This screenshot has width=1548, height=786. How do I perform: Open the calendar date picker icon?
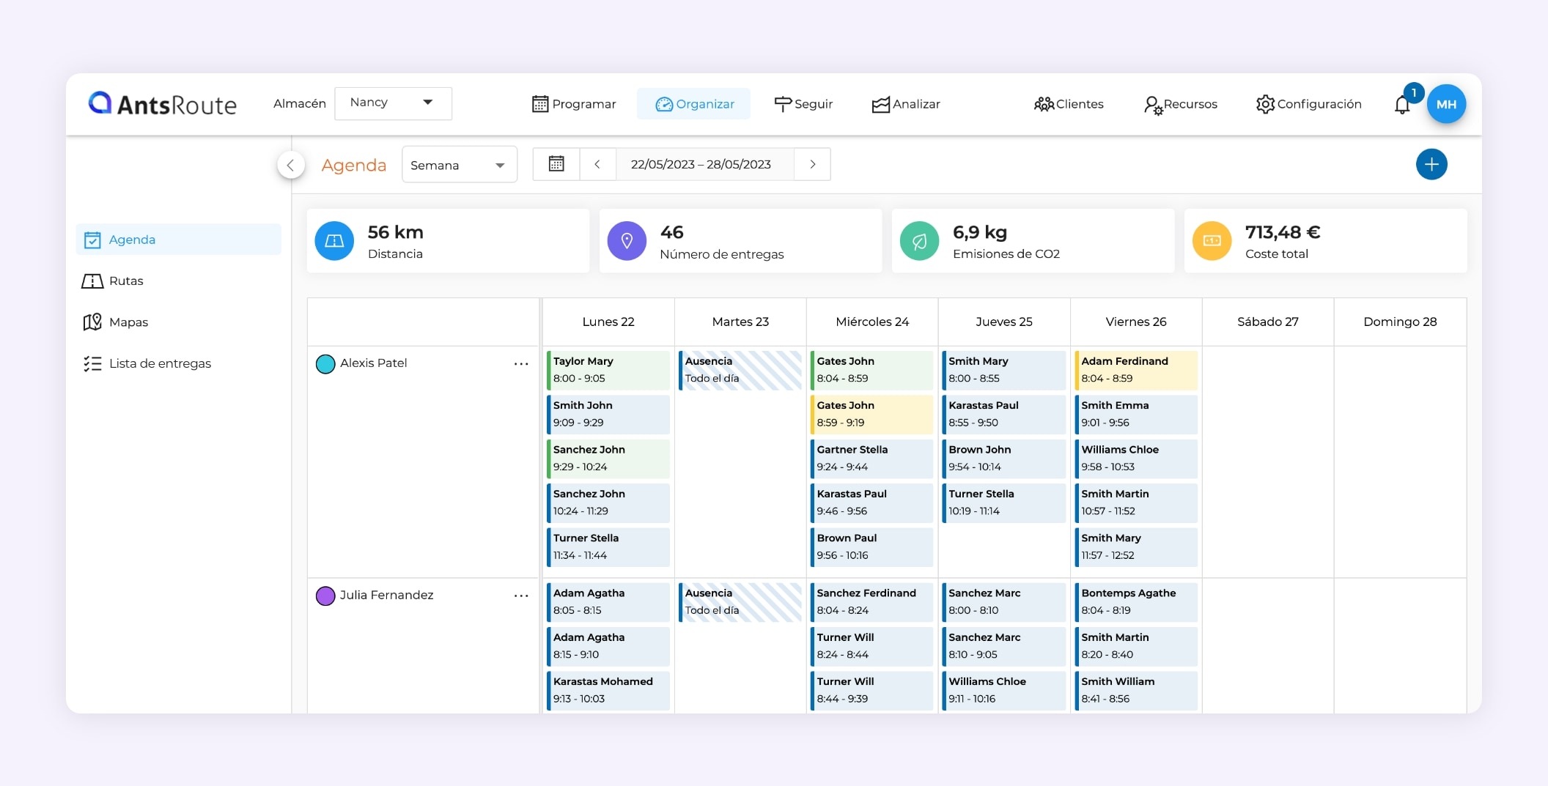[x=556, y=164]
